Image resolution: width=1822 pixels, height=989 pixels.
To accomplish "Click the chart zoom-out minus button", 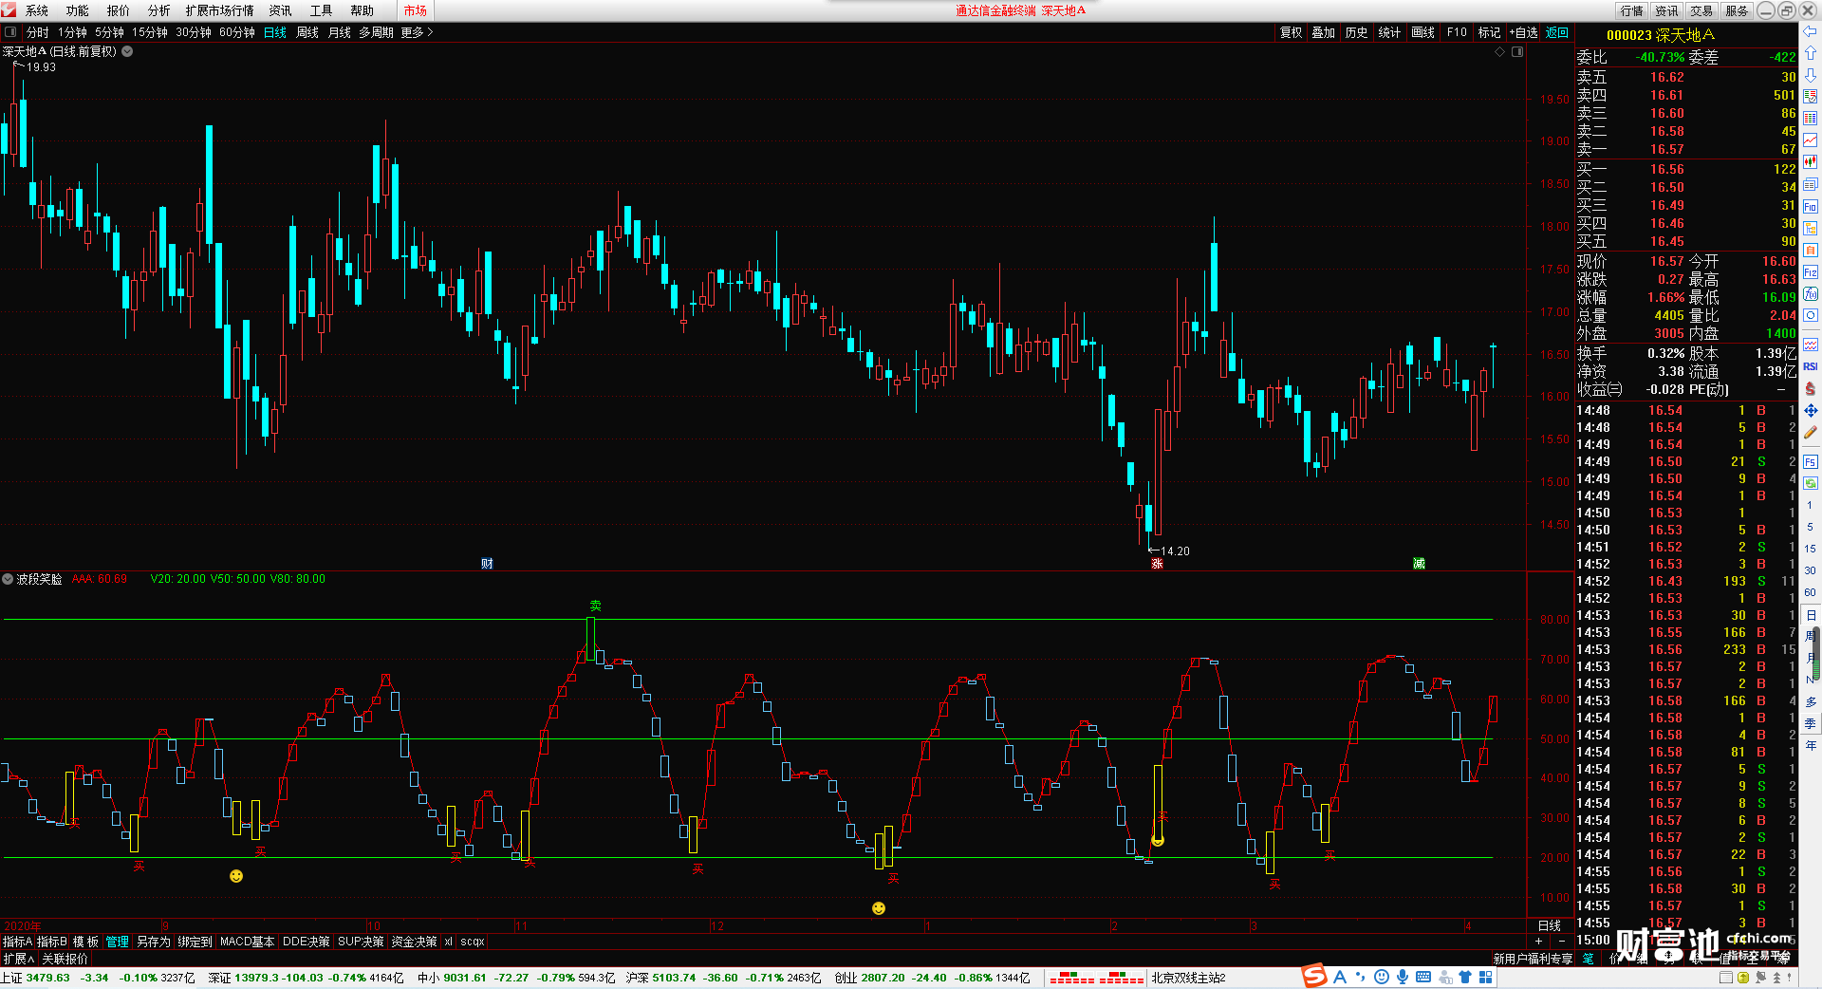I will pyautogui.click(x=1560, y=942).
